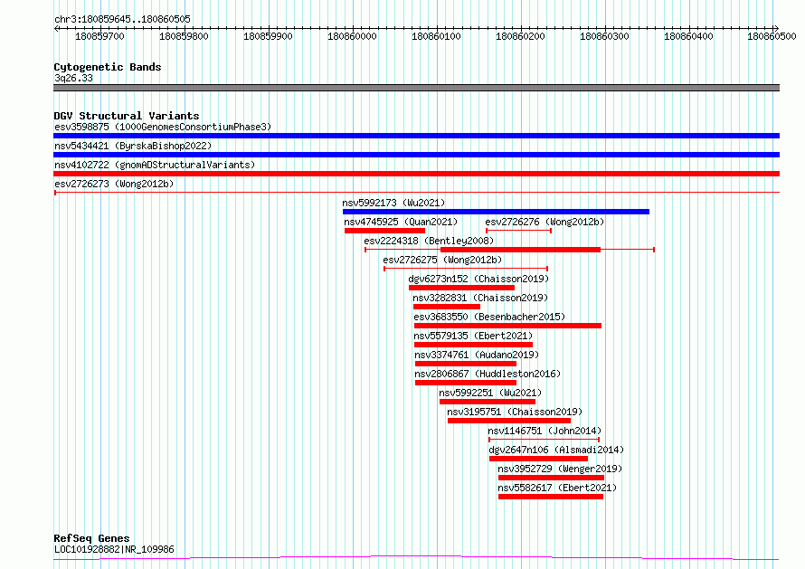Click the DGV Structural Variants track title
The image size is (805, 569).
[x=127, y=116]
